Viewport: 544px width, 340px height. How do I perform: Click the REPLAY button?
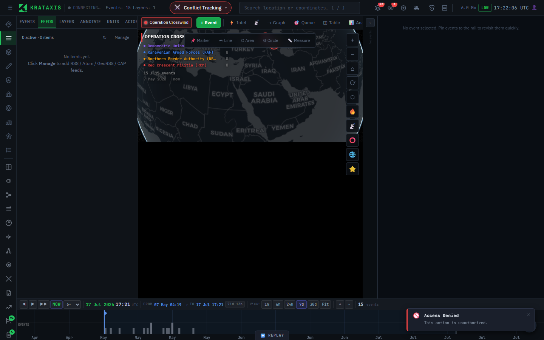click(272, 335)
